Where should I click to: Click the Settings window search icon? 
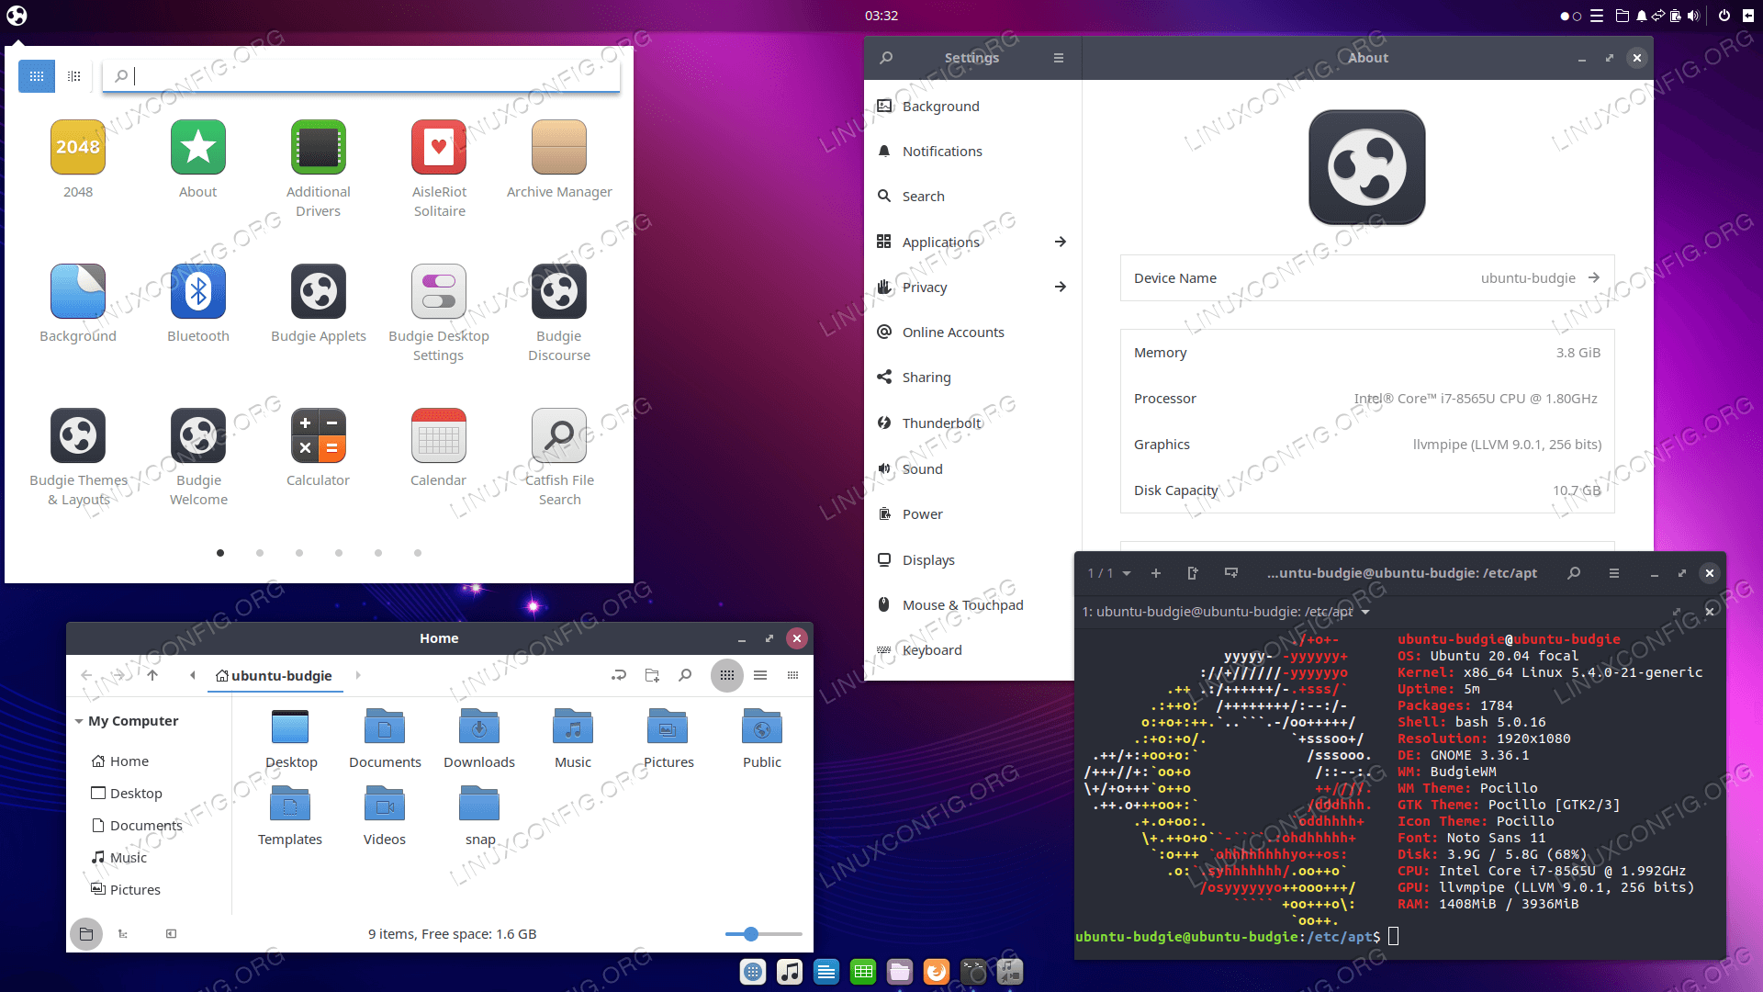click(x=886, y=58)
